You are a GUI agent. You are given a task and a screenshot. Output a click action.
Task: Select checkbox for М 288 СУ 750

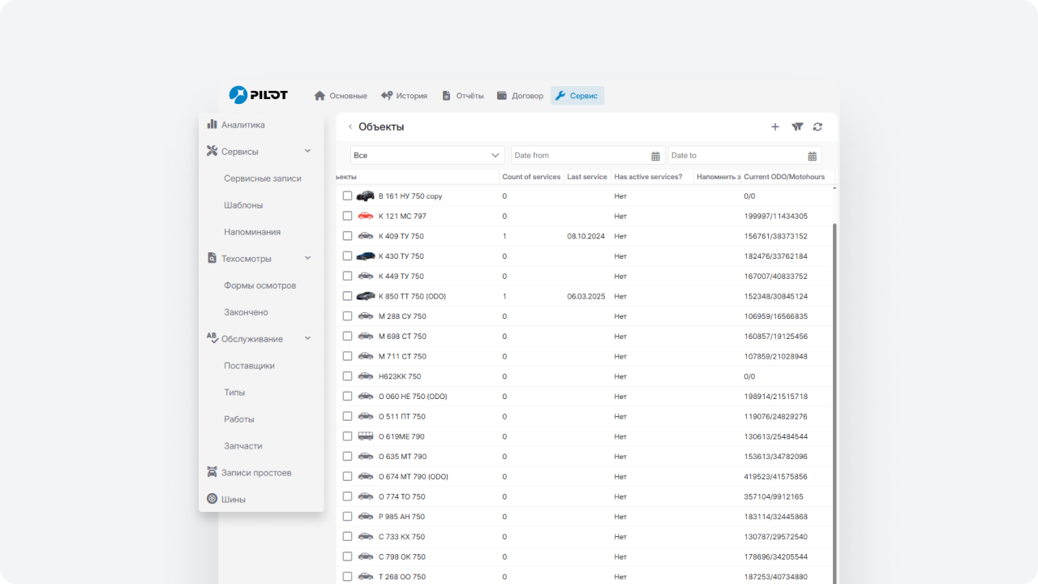tap(347, 316)
